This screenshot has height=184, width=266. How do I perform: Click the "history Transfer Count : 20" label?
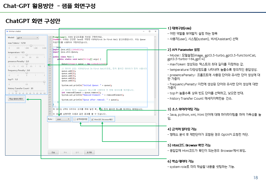tap(20, 88)
